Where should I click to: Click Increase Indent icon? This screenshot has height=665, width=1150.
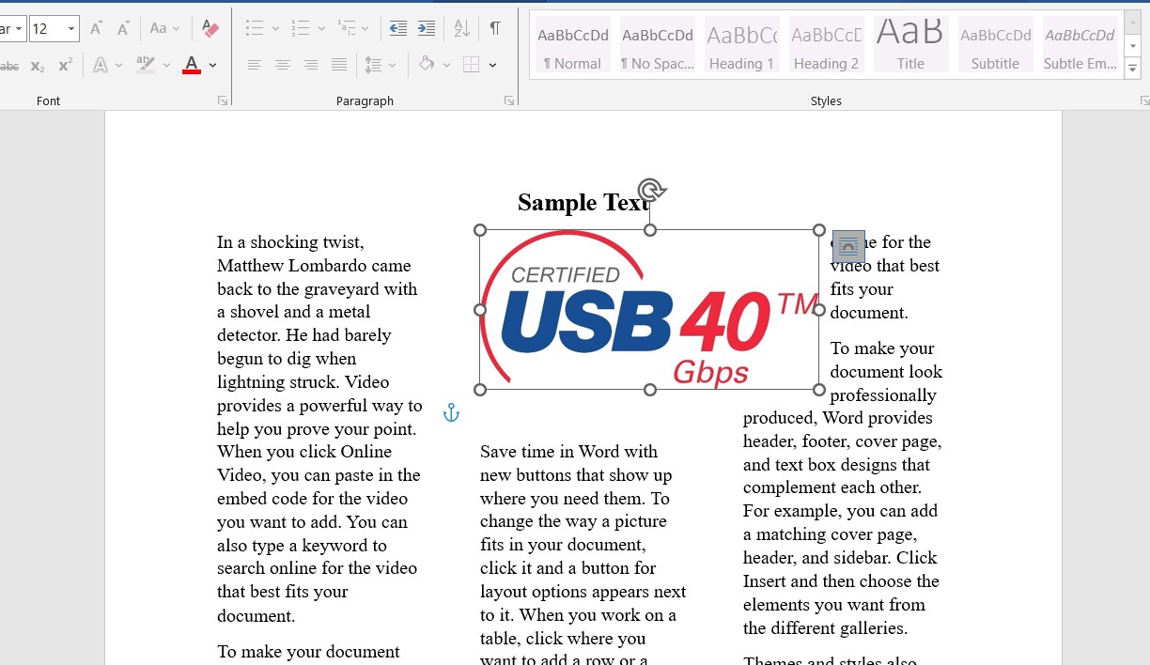(427, 28)
